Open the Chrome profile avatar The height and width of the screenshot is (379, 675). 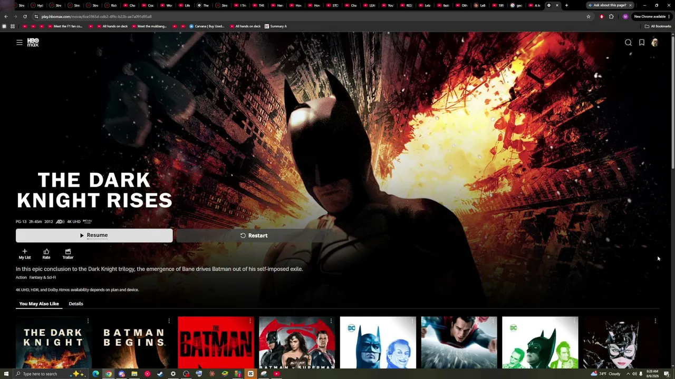tap(625, 16)
